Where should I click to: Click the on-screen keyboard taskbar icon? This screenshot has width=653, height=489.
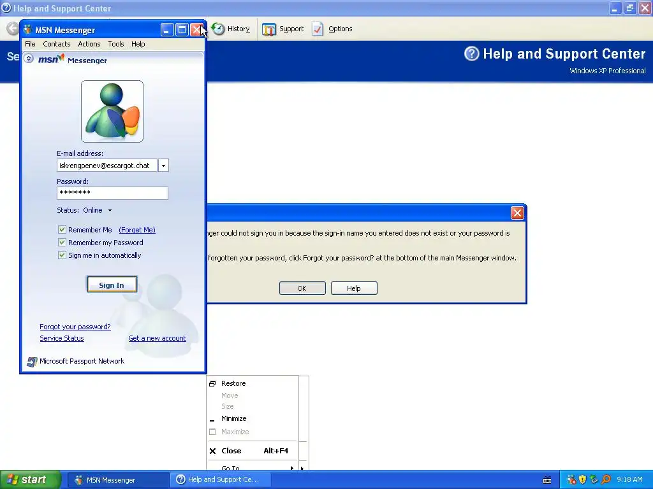[547, 480]
